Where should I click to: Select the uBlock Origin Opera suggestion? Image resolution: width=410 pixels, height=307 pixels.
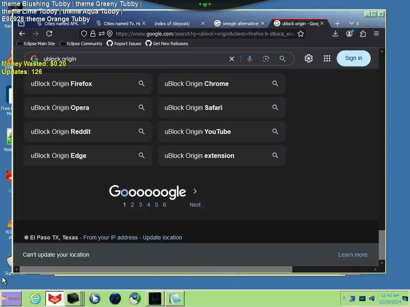click(x=88, y=108)
